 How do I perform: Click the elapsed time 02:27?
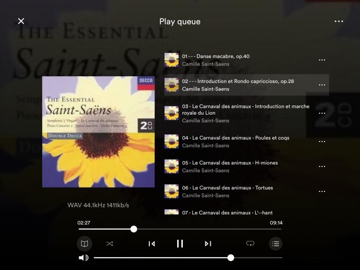84,223
